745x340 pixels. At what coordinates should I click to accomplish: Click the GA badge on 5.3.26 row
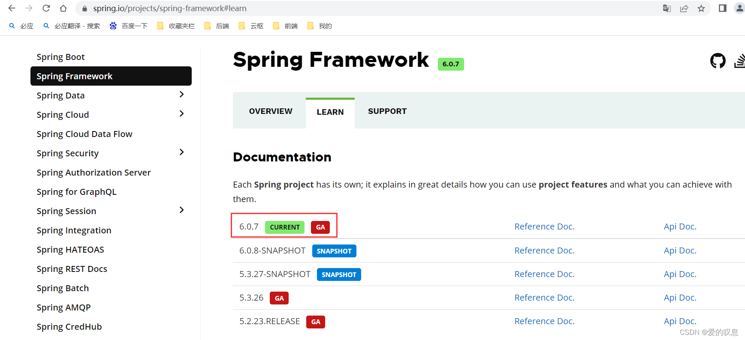279,298
